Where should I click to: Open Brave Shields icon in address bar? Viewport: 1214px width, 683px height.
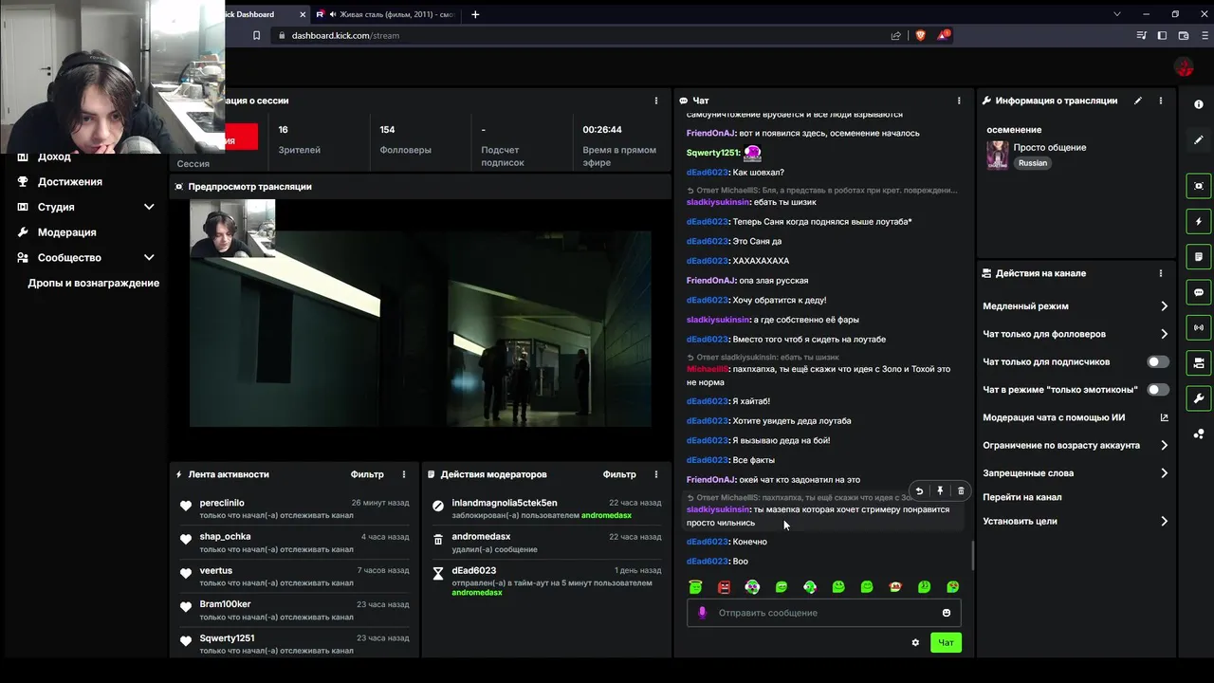click(x=920, y=35)
